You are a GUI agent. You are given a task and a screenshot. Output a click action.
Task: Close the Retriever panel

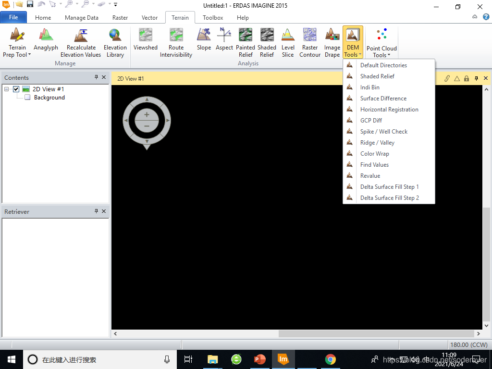[104, 211]
